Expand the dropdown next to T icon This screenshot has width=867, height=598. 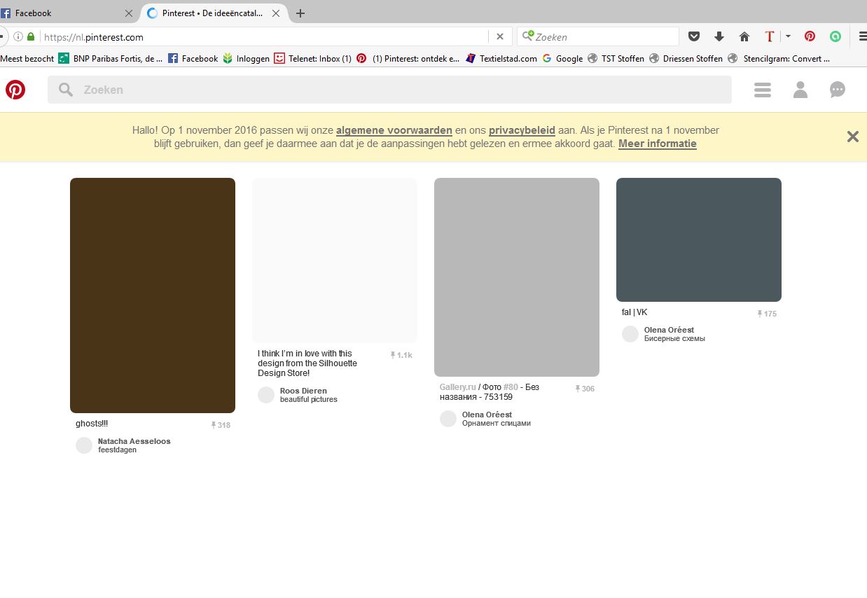(x=788, y=36)
